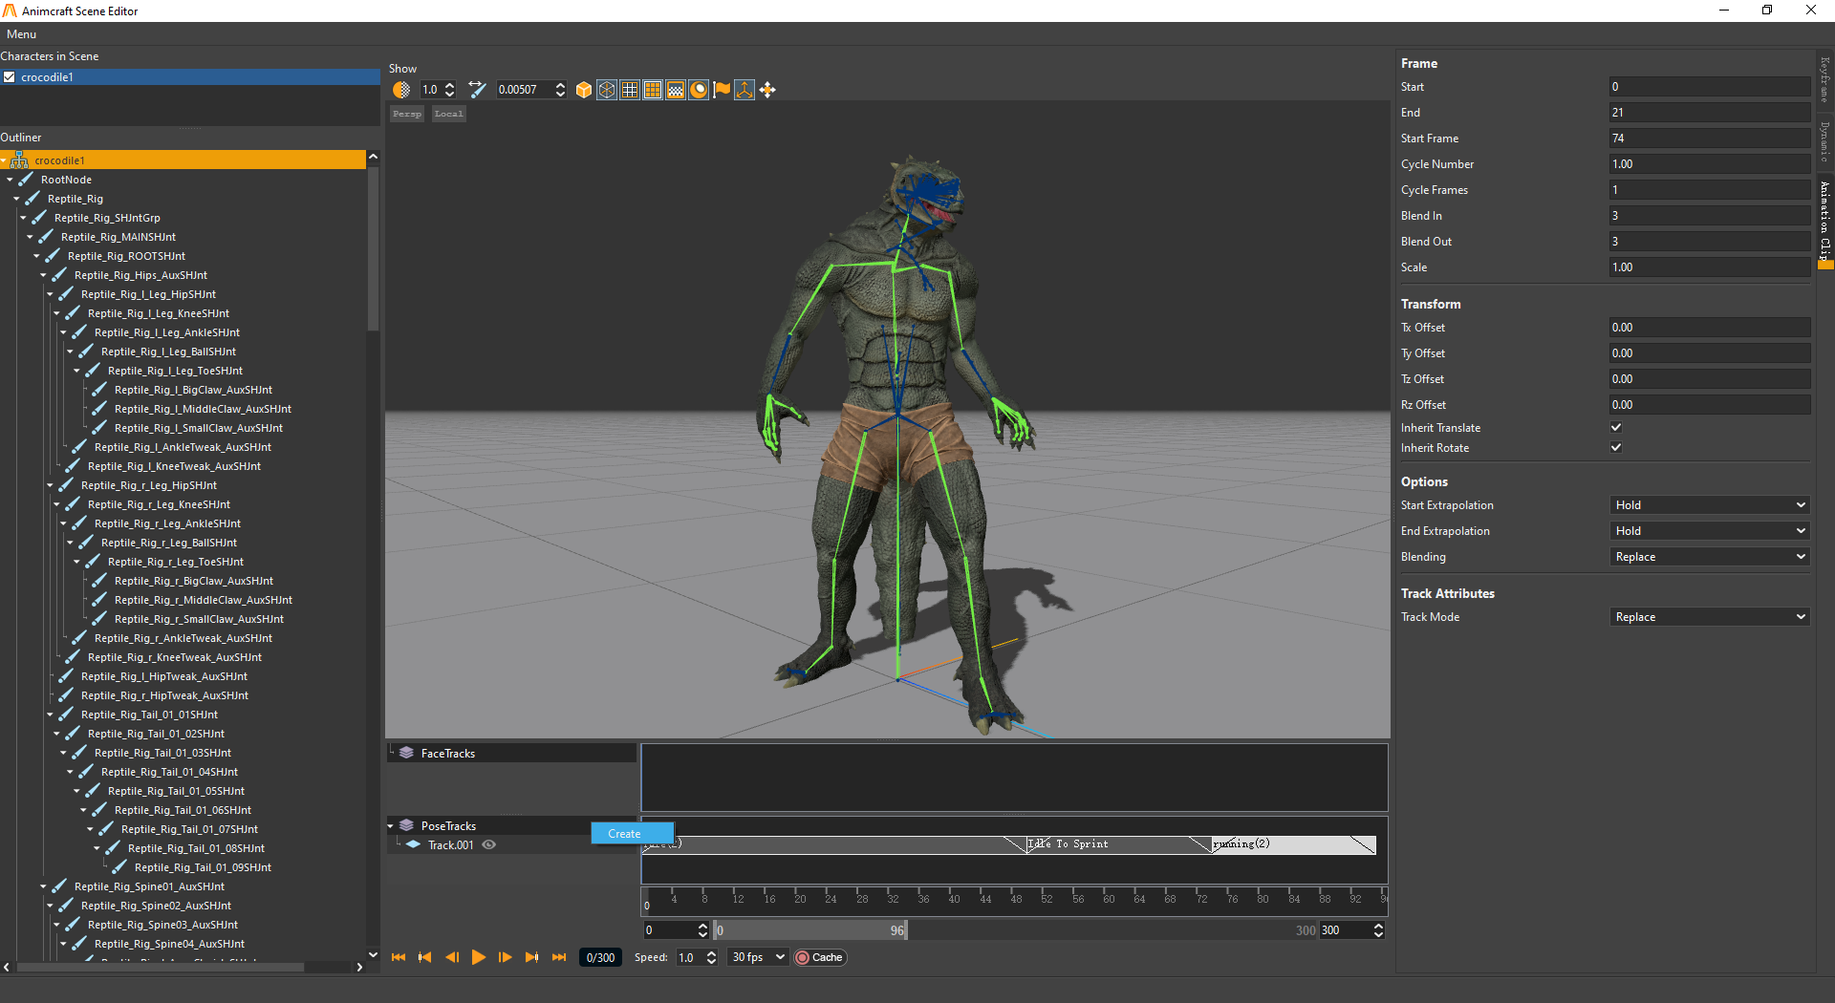Image resolution: width=1835 pixels, height=1003 pixels.
Task: Toggle Track.001 visibility eye
Action: click(488, 844)
